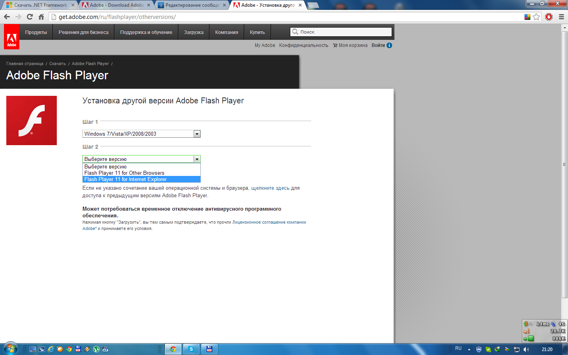Click the Выберите версию combo box arrow

(x=197, y=159)
